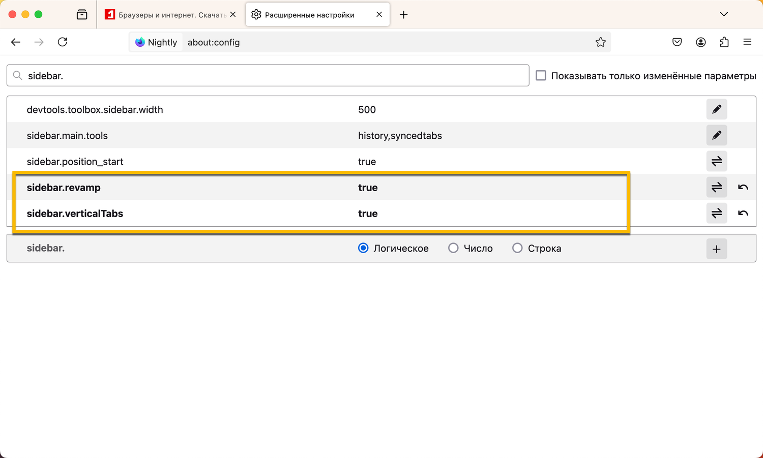Viewport: 763px width, 458px height.
Task: Edit the sidebar.main.tools preference
Action: (716, 135)
